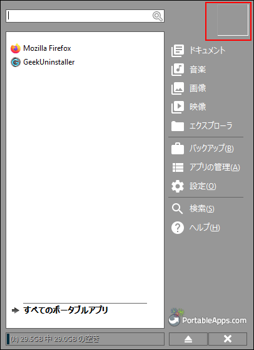This screenshot has height=350, width=254.
Task: Click the 音楽 music note icon
Action: (178, 70)
